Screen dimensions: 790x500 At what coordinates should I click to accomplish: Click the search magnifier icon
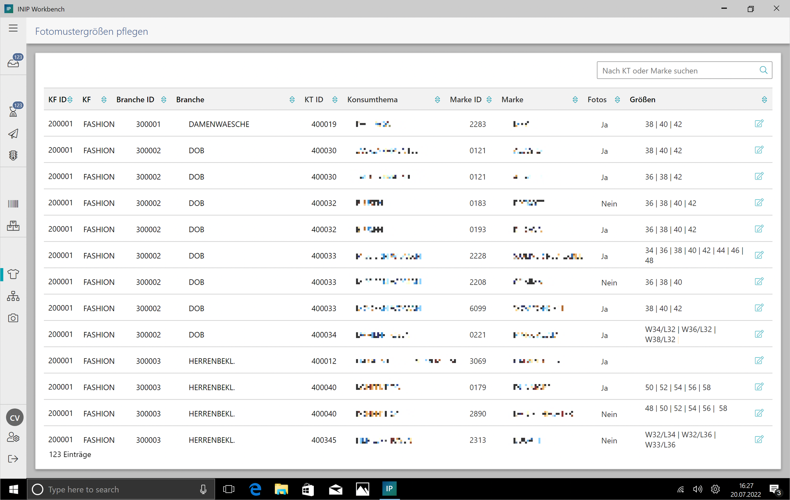763,70
